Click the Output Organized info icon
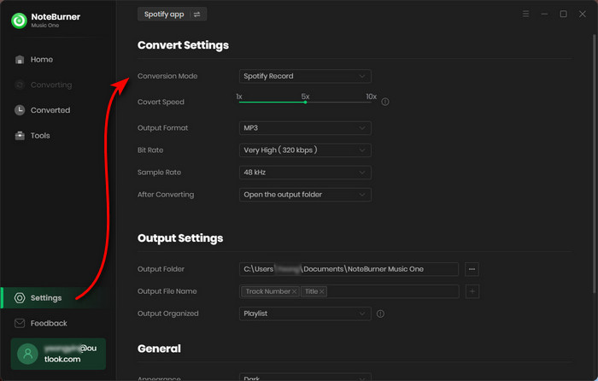The image size is (598, 381). tap(380, 314)
